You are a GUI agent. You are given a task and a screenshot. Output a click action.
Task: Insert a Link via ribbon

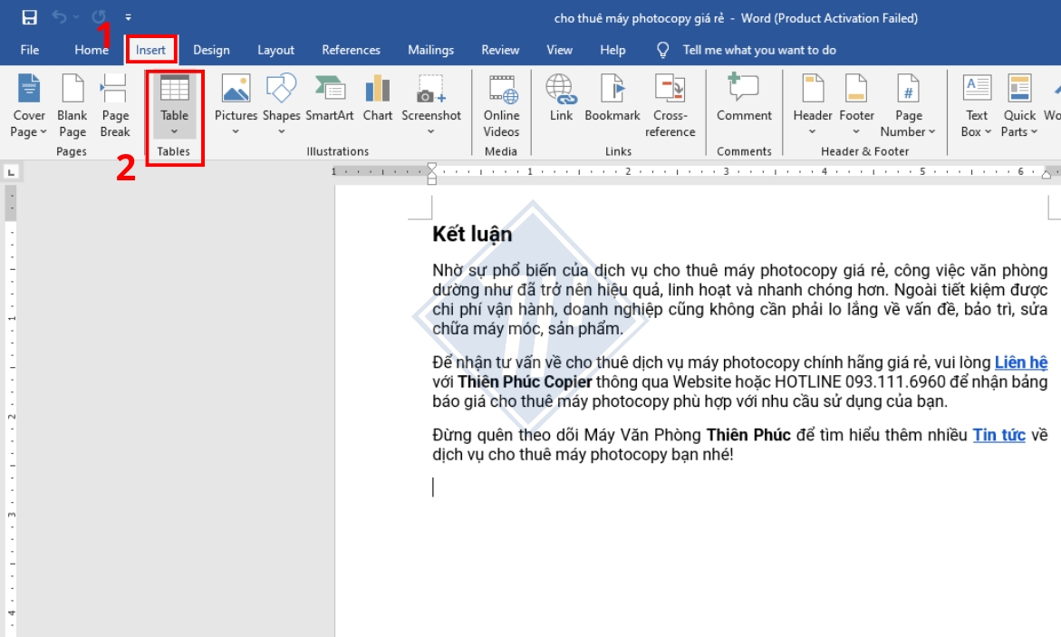click(x=561, y=100)
